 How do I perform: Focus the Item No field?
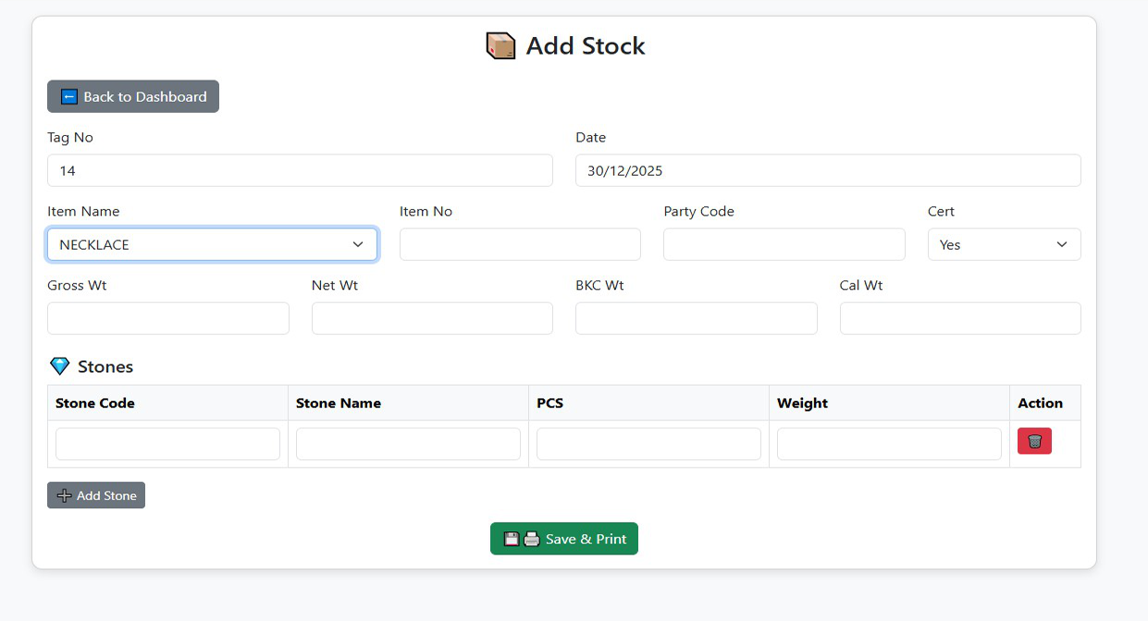pyautogui.click(x=520, y=244)
